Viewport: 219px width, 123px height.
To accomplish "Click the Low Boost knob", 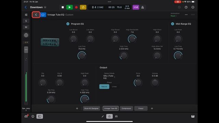I will pyautogui.click(x=73, y=39).
